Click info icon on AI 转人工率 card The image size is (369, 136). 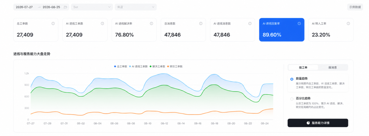point(348,24)
